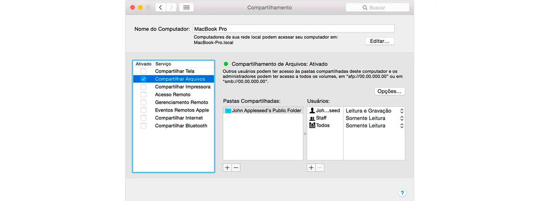Click the Ativado column header
The height and width of the screenshot is (201, 539).
(143, 64)
